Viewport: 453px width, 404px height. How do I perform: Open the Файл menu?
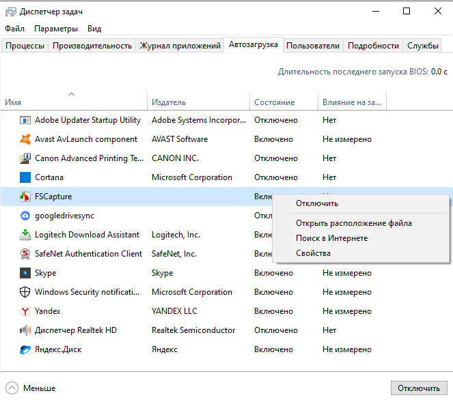coord(15,29)
